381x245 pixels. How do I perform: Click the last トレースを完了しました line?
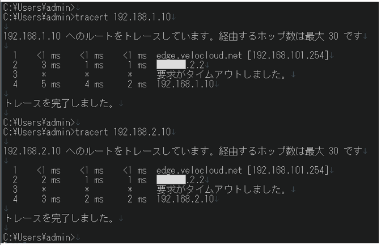click(59, 218)
